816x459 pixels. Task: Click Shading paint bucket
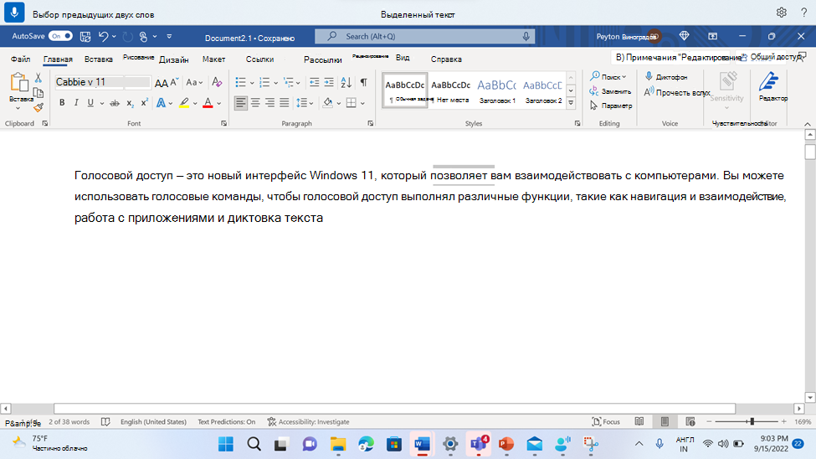328,103
